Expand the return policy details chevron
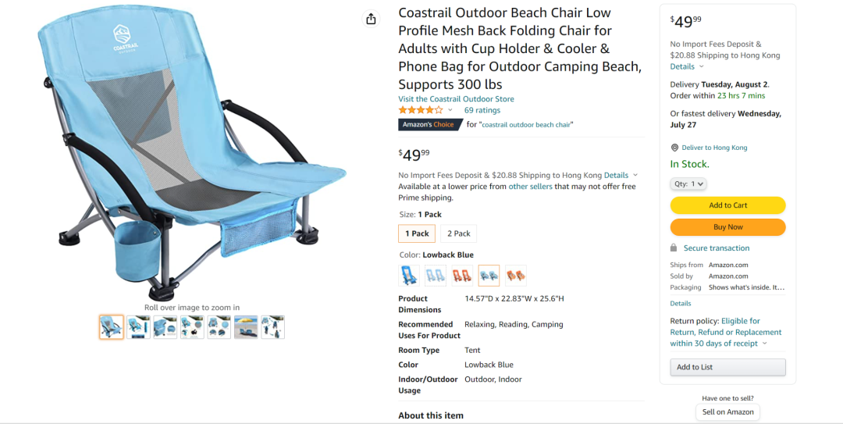The height and width of the screenshot is (424, 843). pos(765,344)
